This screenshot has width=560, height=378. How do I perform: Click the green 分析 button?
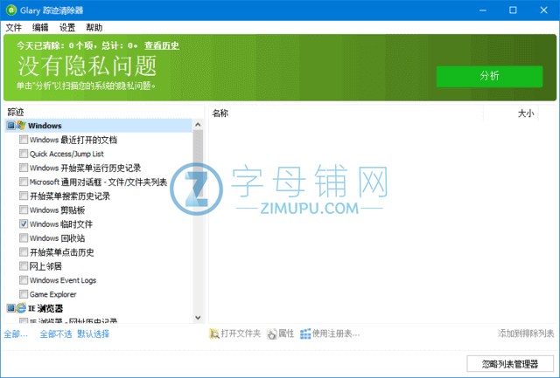[x=489, y=76]
